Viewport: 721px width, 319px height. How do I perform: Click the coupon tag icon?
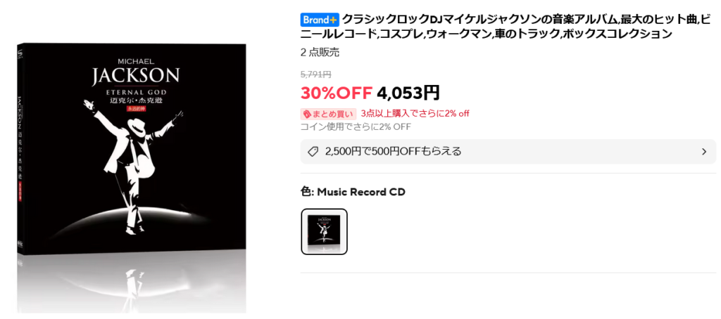point(313,152)
